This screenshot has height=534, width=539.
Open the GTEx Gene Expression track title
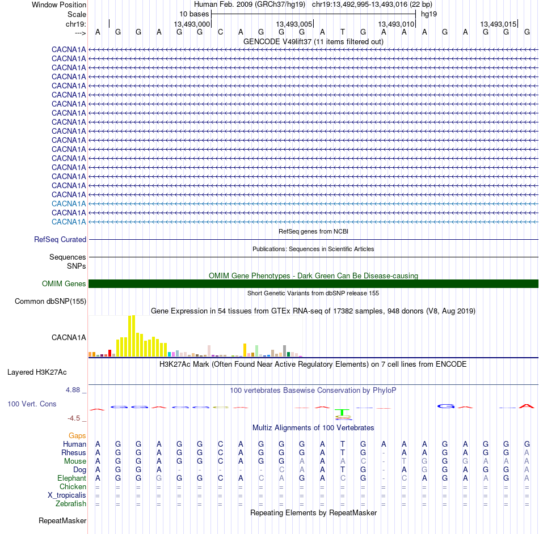[x=313, y=311]
